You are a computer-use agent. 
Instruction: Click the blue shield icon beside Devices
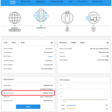point(88,18)
